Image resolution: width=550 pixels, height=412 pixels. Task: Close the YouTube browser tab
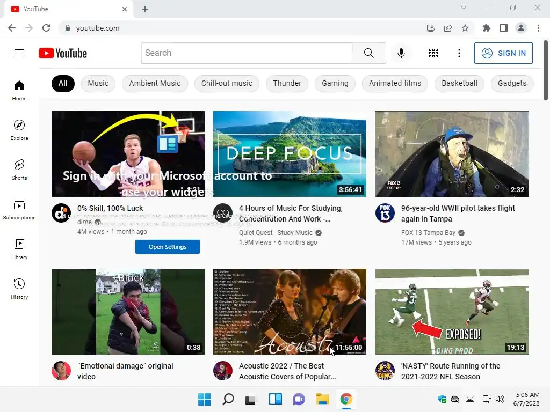(125, 9)
